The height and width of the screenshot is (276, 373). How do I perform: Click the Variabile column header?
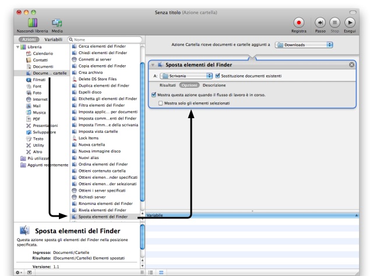pyautogui.click(x=252, y=215)
